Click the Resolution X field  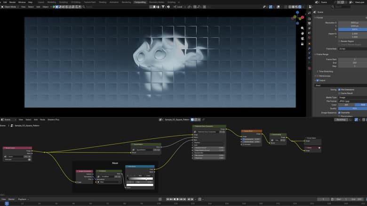352,23
